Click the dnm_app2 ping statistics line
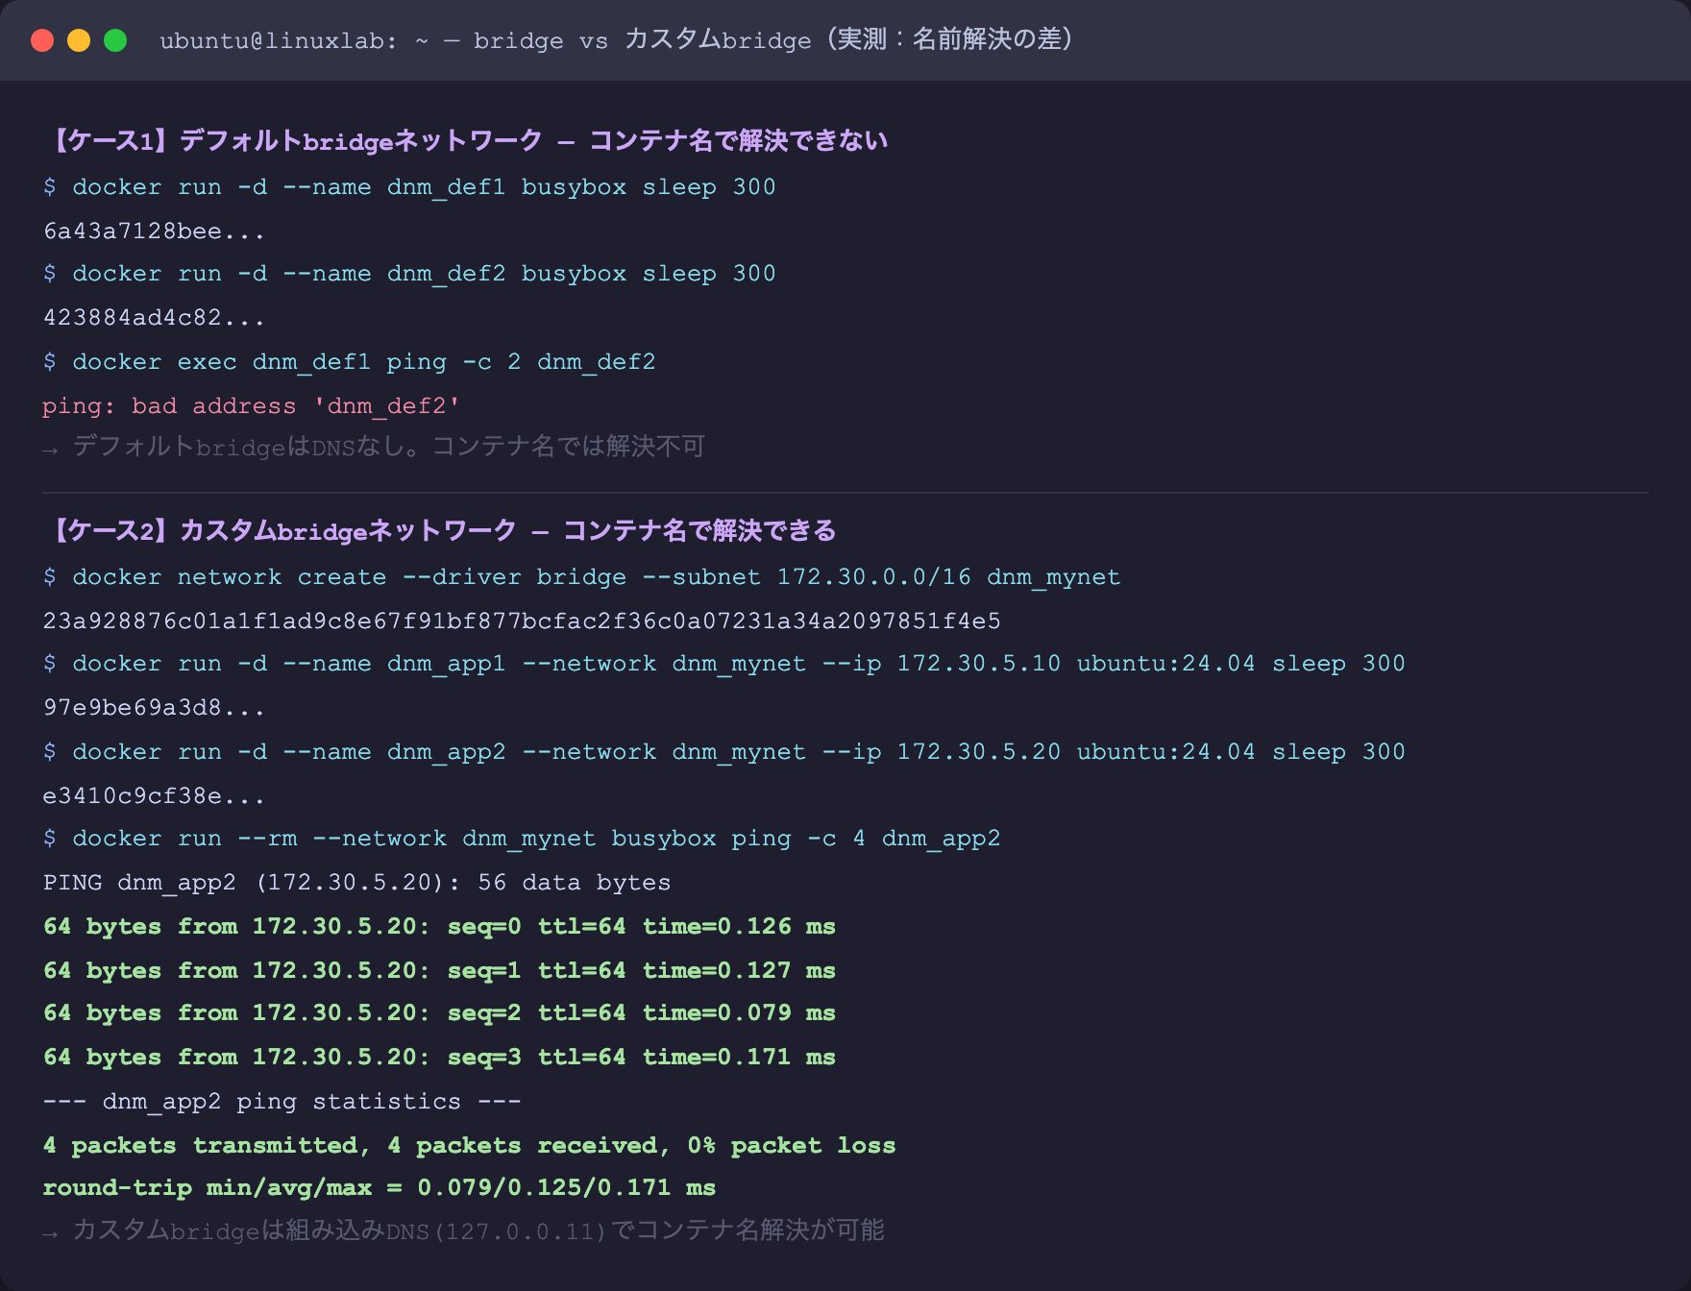The image size is (1691, 1291). (x=282, y=1102)
